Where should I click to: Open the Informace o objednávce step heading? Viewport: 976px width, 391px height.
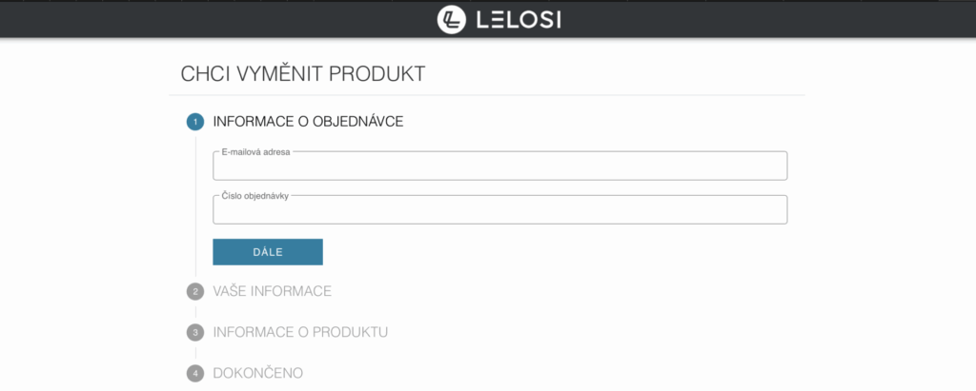(308, 122)
